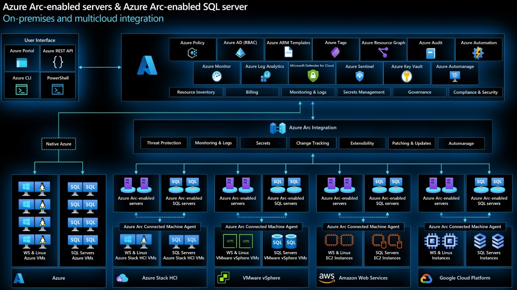Click the PowerShell icon

tap(58, 90)
